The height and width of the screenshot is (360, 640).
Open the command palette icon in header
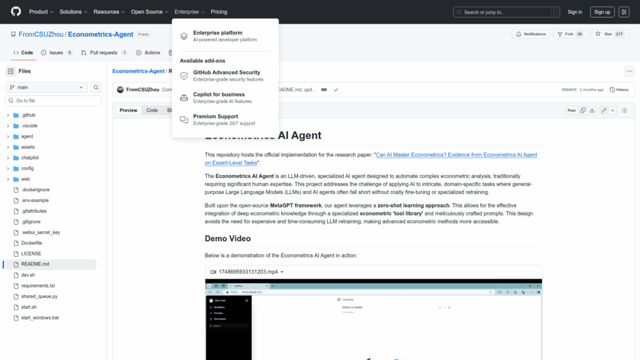[624, 12]
